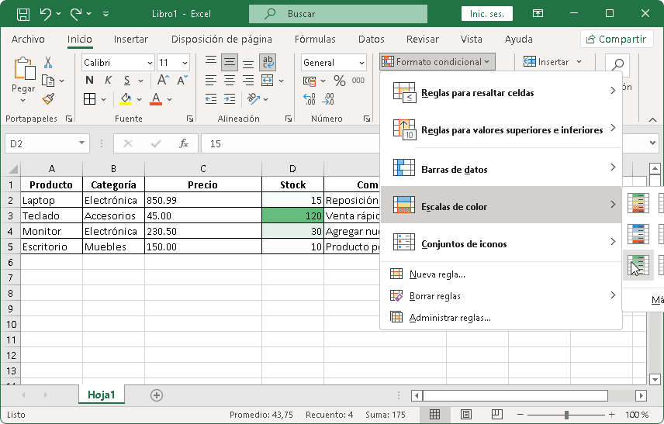Select the top-left color scale swatch
Image resolution: width=664 pixels, height=424 pixels.
(638, 203)
